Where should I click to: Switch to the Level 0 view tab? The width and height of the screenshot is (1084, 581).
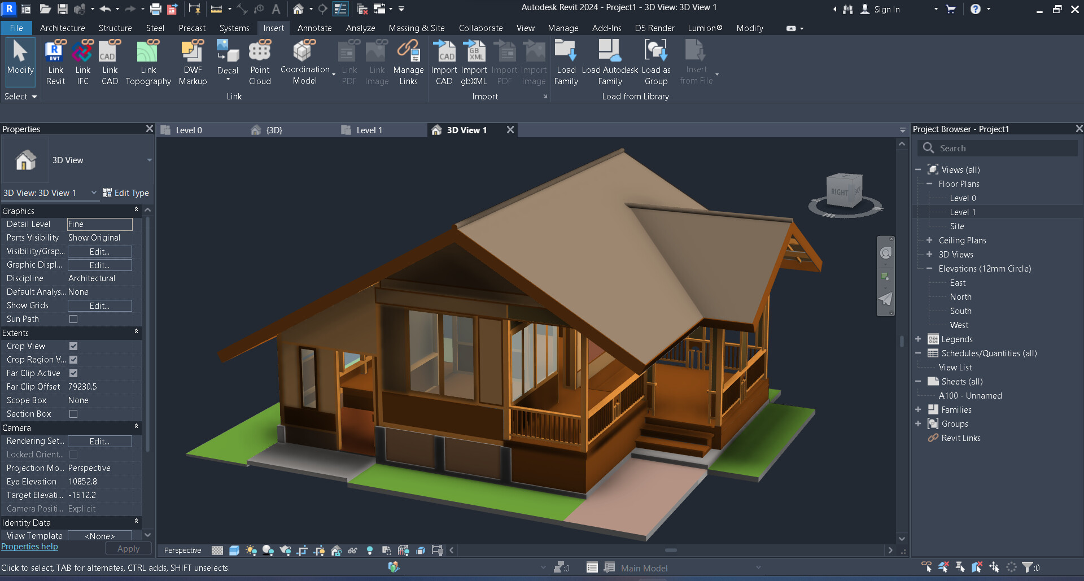pyautogui.click(x=189, y=130)
